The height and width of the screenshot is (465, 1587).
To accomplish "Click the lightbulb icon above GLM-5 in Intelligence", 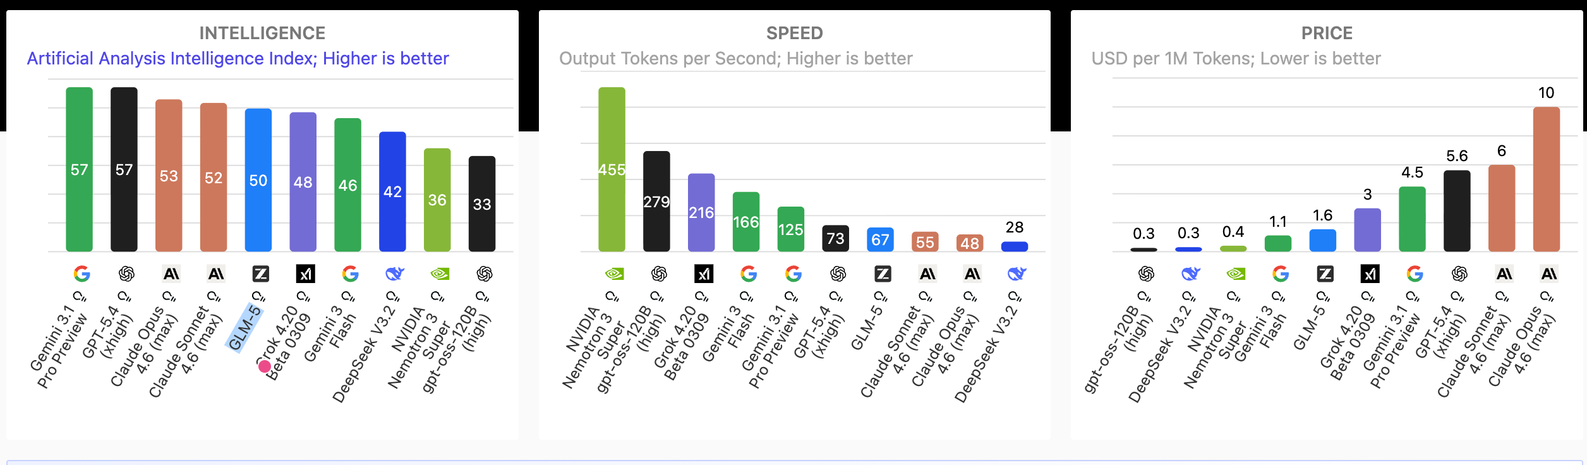I will 258,296.
